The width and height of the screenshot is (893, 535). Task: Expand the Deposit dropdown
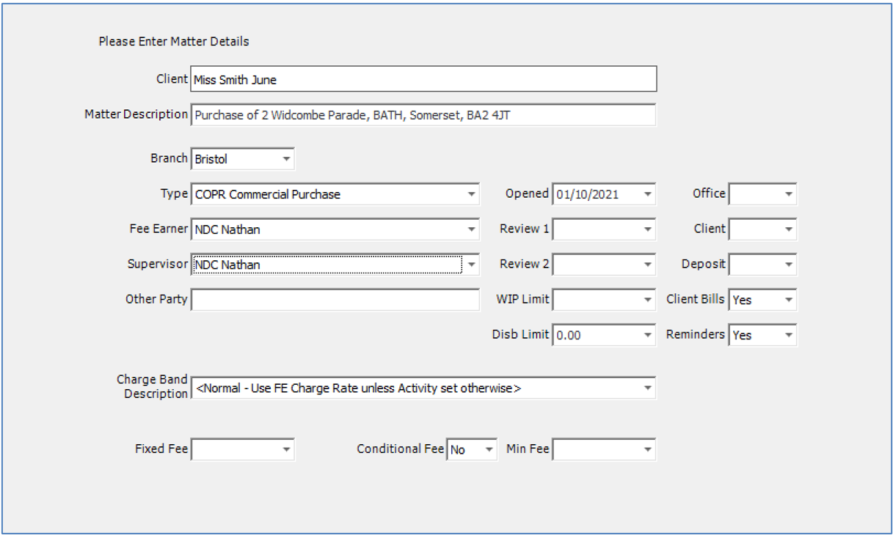point(788,265)
